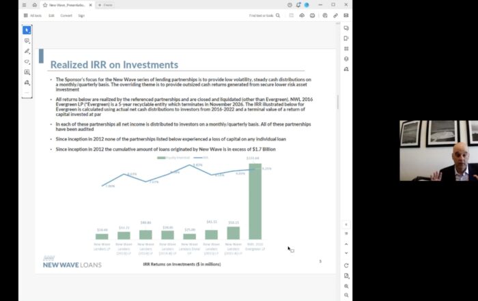Click the Find text or tools field
The width and height of the screenshot is (478, 301).
(262, 15)
